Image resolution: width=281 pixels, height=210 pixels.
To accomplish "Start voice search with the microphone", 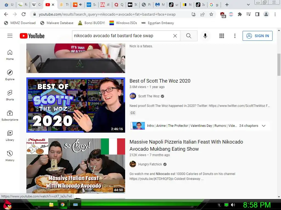I will pyautogui.click(x=205, y=36).
